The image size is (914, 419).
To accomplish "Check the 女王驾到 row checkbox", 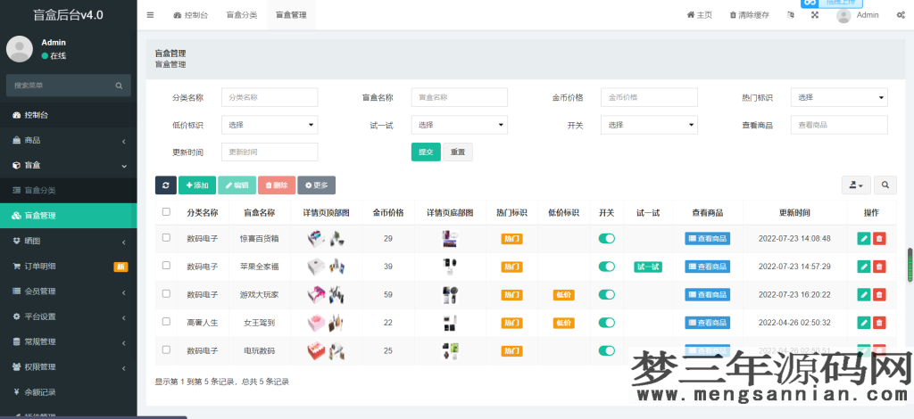I will pyautogui.click(x=166, y=322).
